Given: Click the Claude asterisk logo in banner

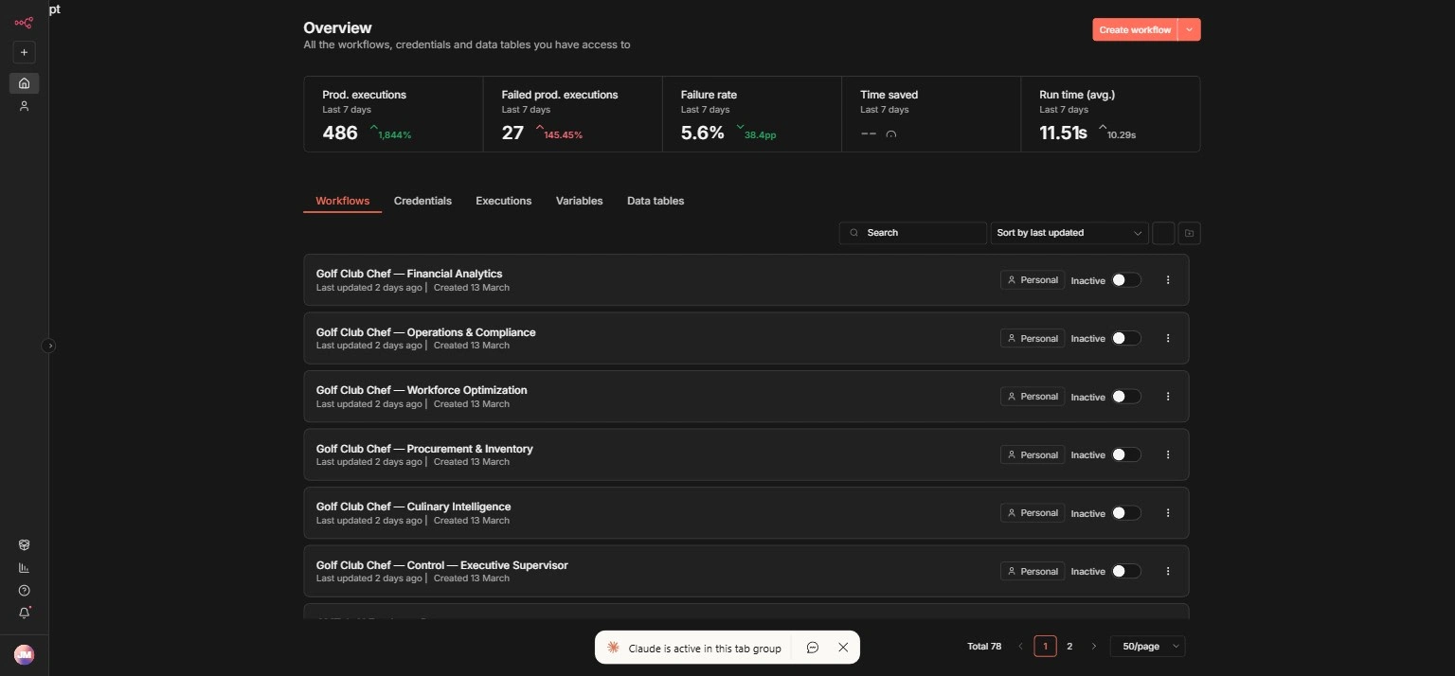Looking at the screenshot, I should 613,648.
